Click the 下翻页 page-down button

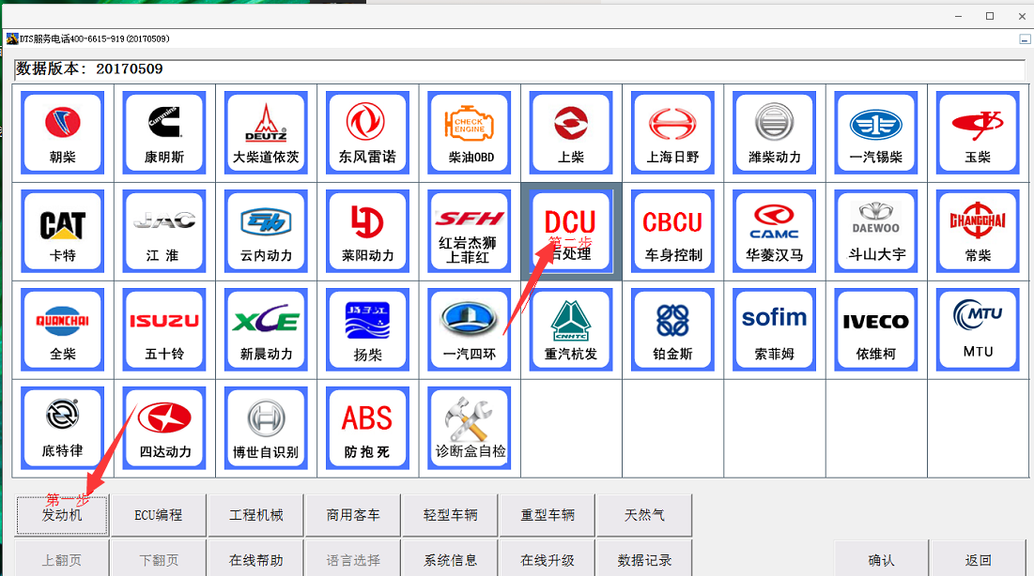tap(159, 559)
